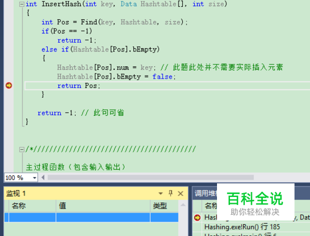This screenshot has height=236, width=310.
Task: Click the 'Hashtable[Pos].num = key;' statement
Action: [106, 68]
